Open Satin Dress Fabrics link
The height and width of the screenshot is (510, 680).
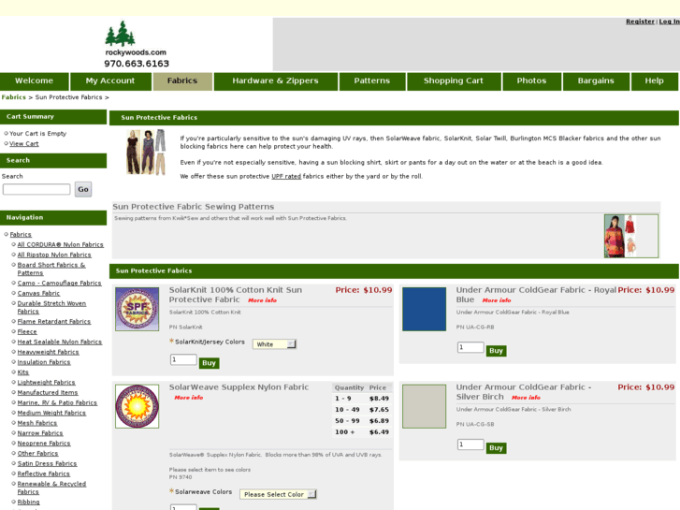(x=48, y=463)
